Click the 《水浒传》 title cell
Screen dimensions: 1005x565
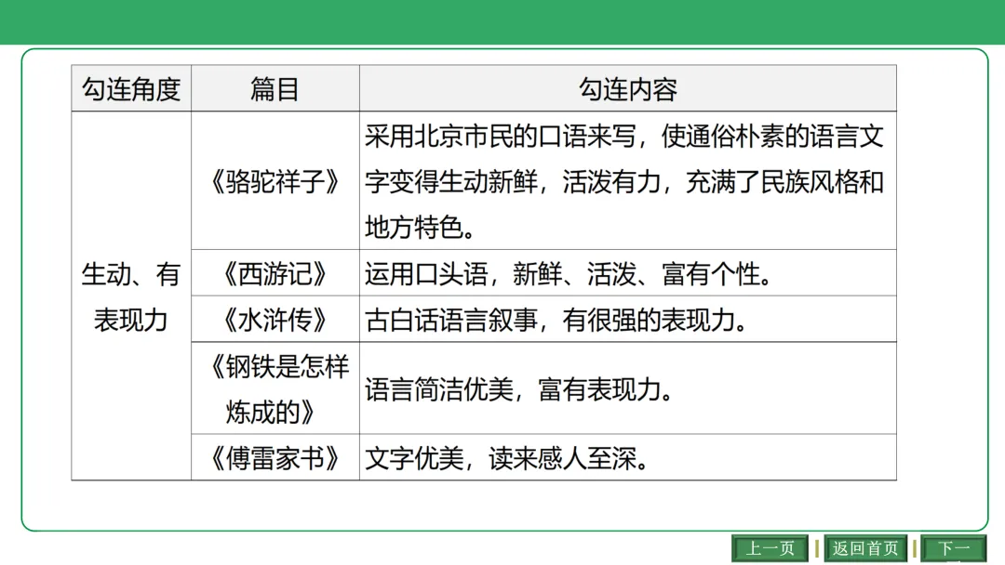[275, 320]
